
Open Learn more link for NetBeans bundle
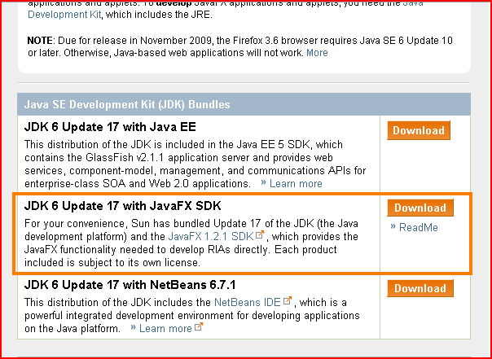(165, 329)
